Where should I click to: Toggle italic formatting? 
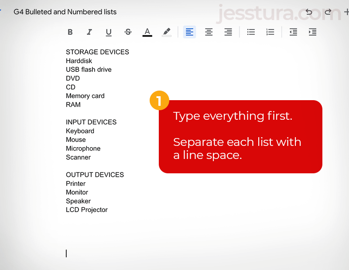point(89,32)
